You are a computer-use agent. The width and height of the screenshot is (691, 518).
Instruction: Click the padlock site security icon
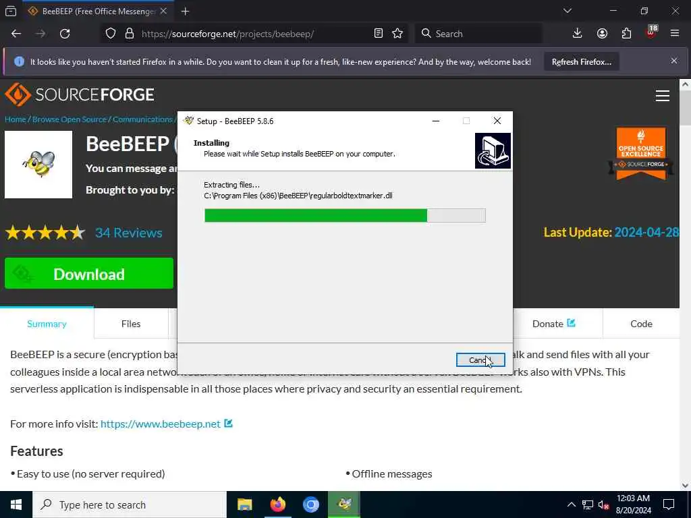click(129, 34)
